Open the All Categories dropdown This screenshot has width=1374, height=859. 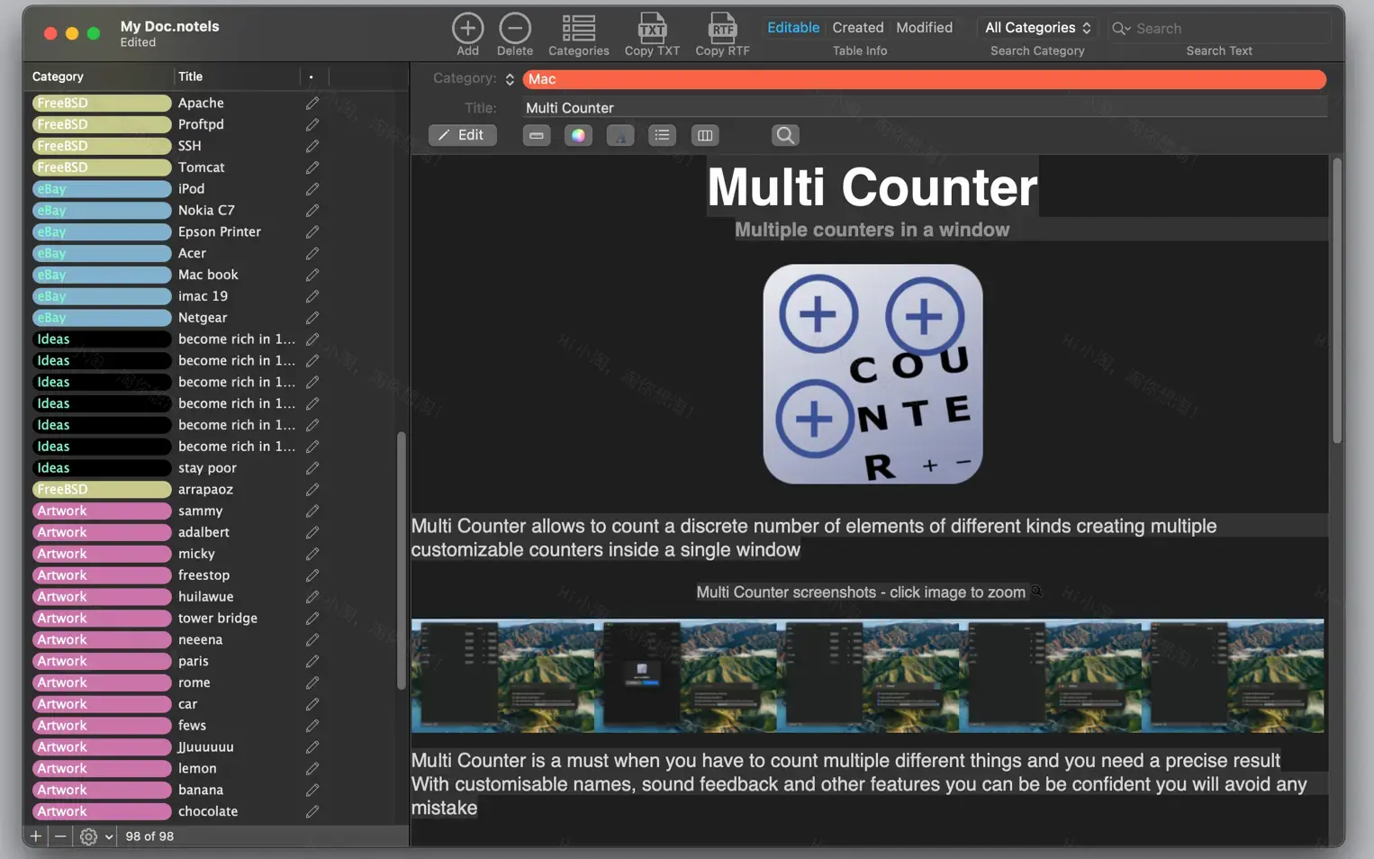[1036, 27]
